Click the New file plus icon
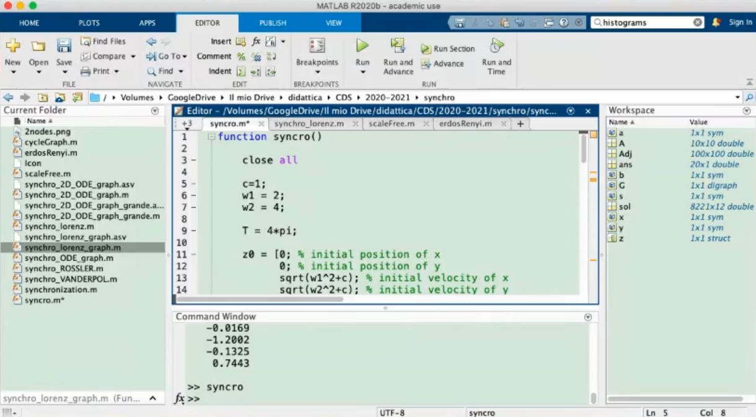 pyautogui.click(x=12, y=46)
